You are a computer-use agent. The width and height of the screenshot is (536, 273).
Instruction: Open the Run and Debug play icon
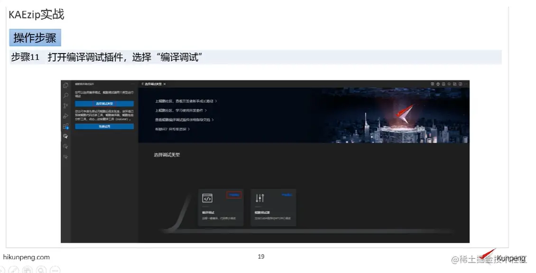coord(65,116)
